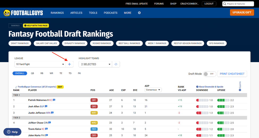The width and height of the screenshot is (259, 138).
Task: Click the news flag icon beside Jalen Hurts
Action: (46, 135)
